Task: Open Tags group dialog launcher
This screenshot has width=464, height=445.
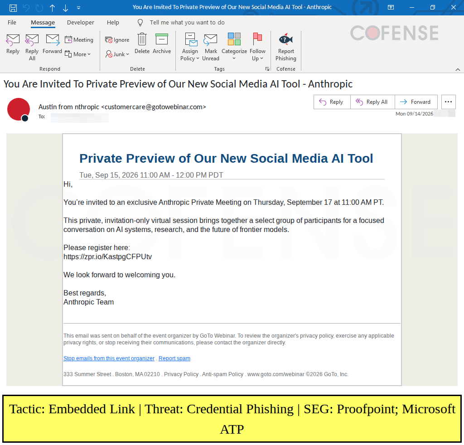Action: 267,69
